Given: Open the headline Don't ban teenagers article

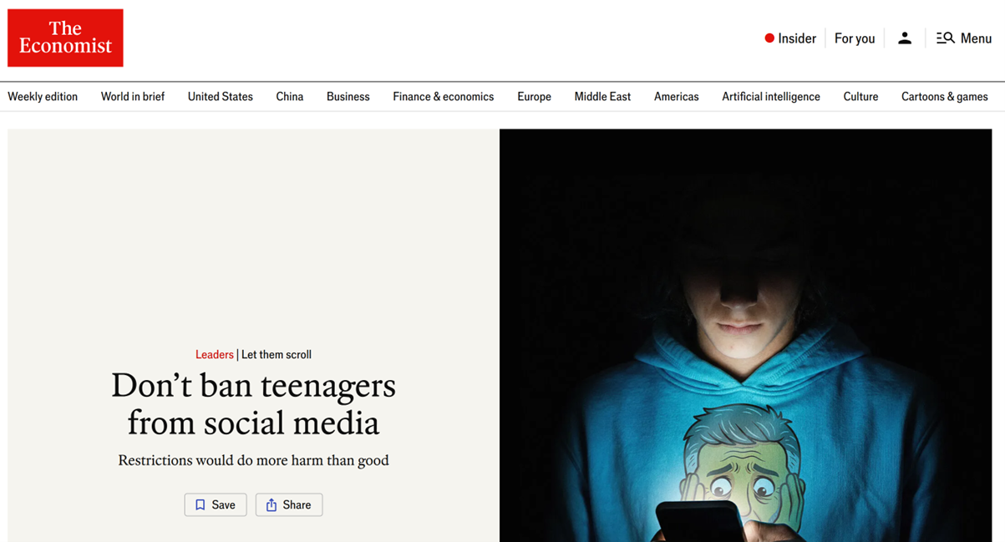Looking at the screenshot, I should coord(253,404).
